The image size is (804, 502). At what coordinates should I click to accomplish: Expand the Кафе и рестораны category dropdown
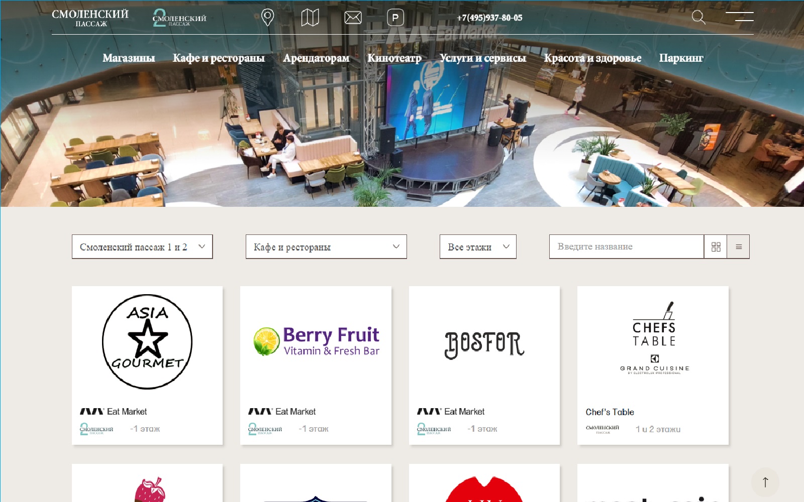pyautogui.click(x=326, y=246)
